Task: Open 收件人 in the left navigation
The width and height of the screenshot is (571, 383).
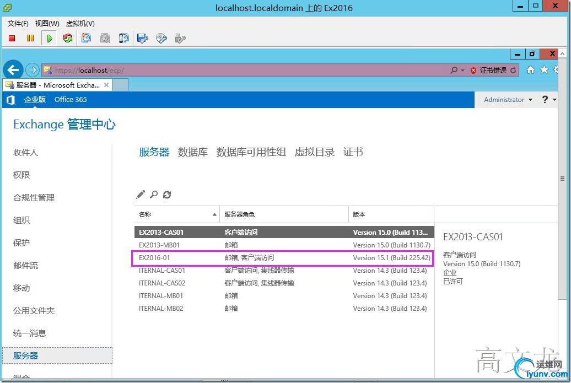Action: 25,153
